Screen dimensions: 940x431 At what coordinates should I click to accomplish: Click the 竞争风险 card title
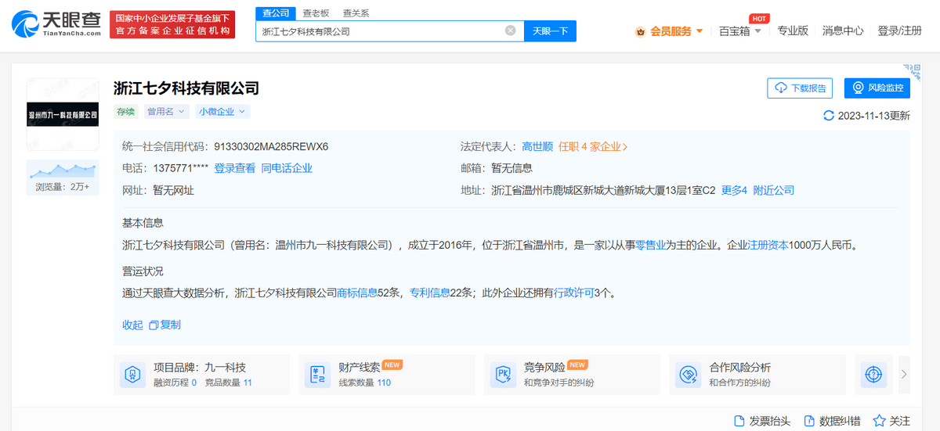coord(544,366)
